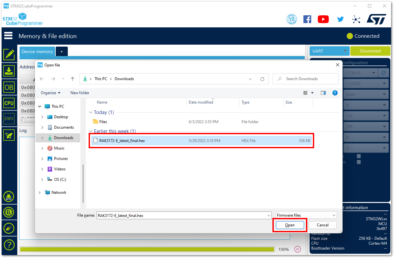Refresh the Downloads folder listing
The width and height of the screenshot is (394, 258).
[x=262, y=79]
